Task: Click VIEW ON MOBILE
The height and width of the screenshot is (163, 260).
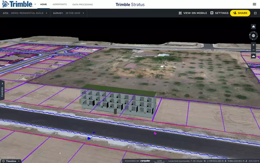Action: 193,13
